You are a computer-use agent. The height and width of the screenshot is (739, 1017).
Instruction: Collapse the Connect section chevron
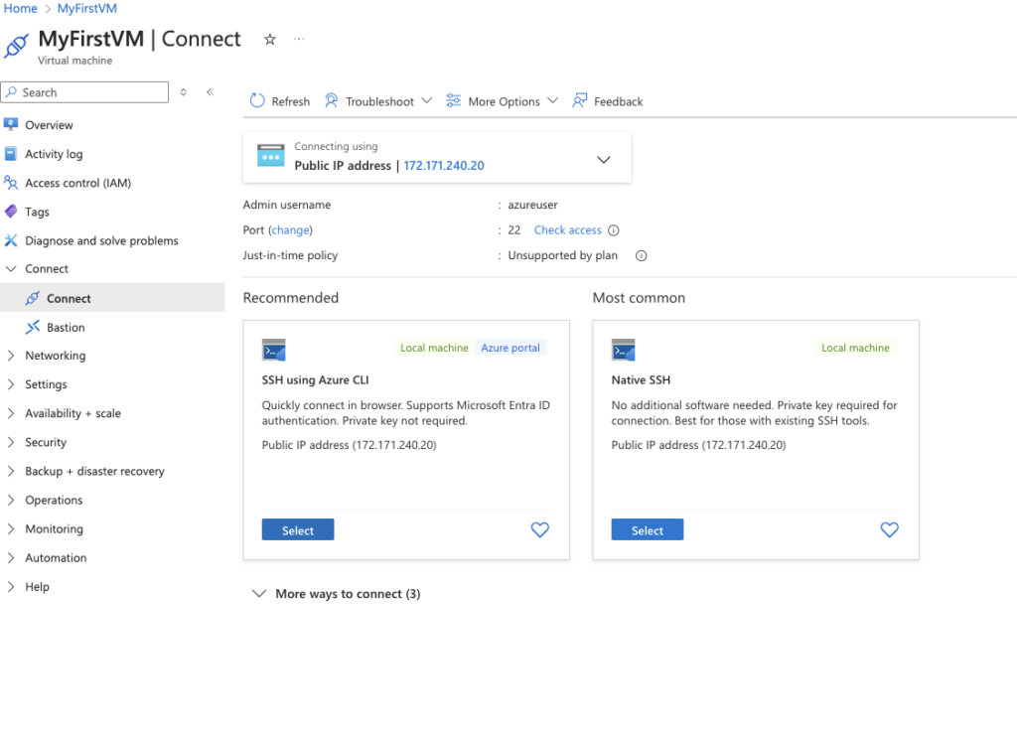pyautogui.click(x=11, y=268)
